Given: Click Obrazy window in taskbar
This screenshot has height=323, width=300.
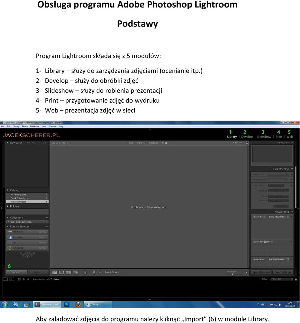Looking at the screenshot, I should pos(98,305).
